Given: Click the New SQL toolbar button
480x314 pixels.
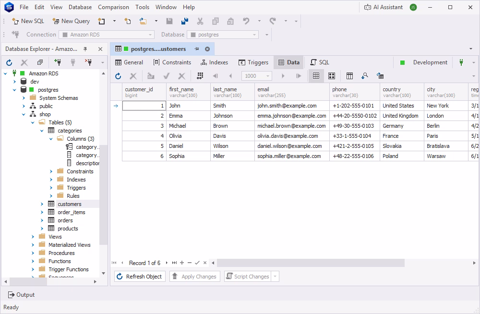Looking at the screenshot, I should (28, 21).
